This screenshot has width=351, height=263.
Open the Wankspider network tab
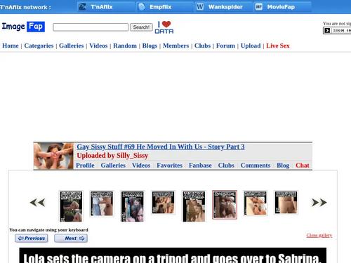[224, 7]
